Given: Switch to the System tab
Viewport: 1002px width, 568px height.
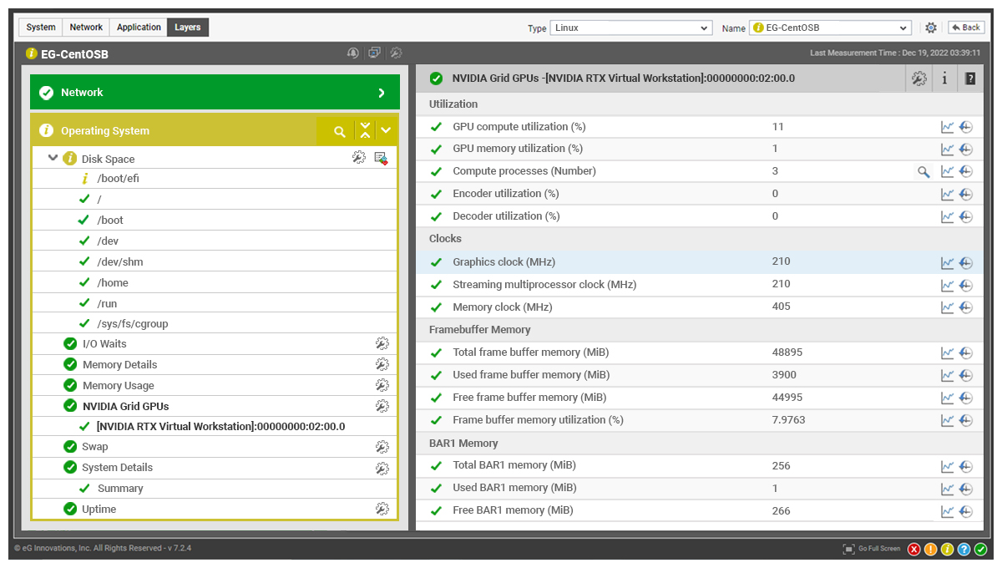Looking at the screenshot, I should click(x=41, y=28).
